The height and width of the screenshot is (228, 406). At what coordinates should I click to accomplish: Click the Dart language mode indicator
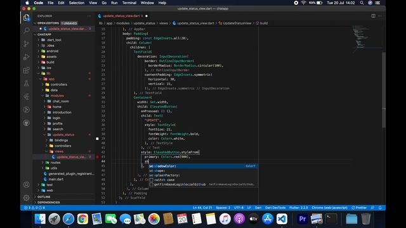coord(258,208)
